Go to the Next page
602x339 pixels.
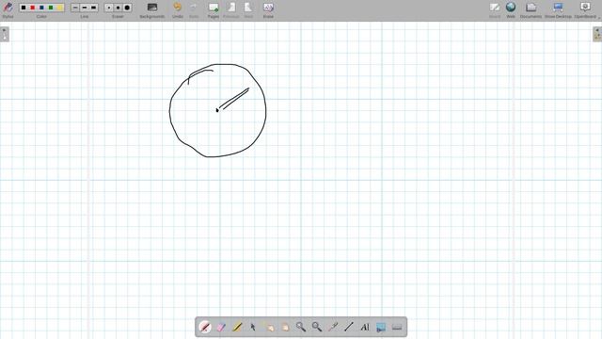pyautogui.click(x=248, y=9)
